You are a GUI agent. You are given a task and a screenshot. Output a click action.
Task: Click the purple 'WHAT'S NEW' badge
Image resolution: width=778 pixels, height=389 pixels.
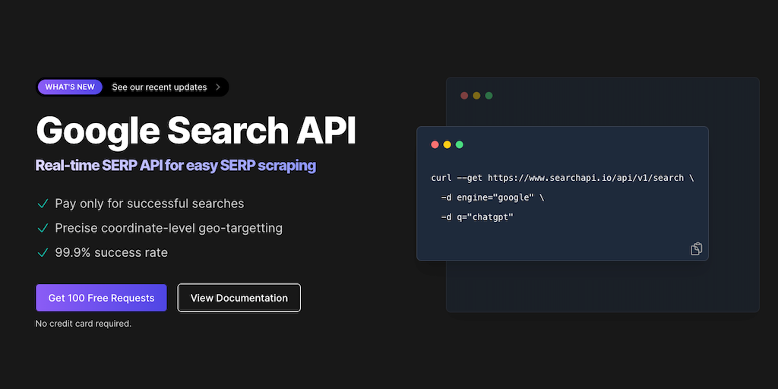(70, 87)
